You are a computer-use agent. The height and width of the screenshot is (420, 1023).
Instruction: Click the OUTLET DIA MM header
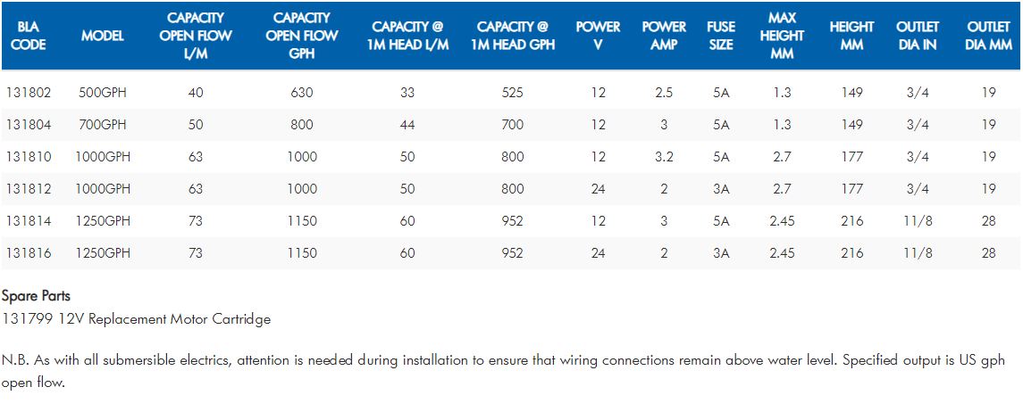tap(988, 36)
